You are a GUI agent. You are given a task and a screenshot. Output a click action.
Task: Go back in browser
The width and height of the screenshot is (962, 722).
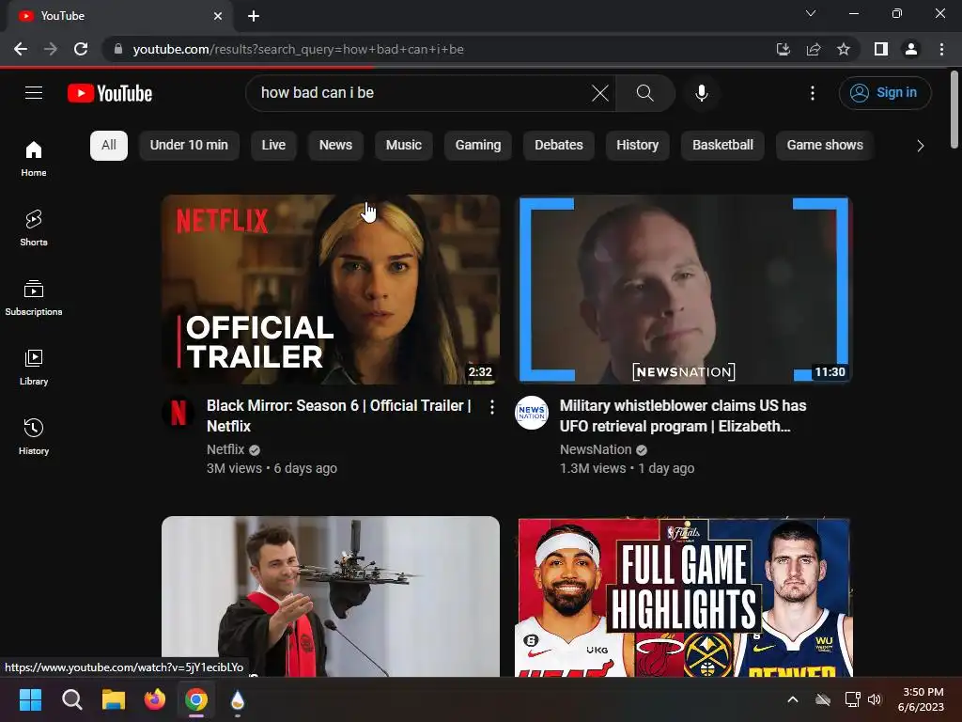coord(21,49)
